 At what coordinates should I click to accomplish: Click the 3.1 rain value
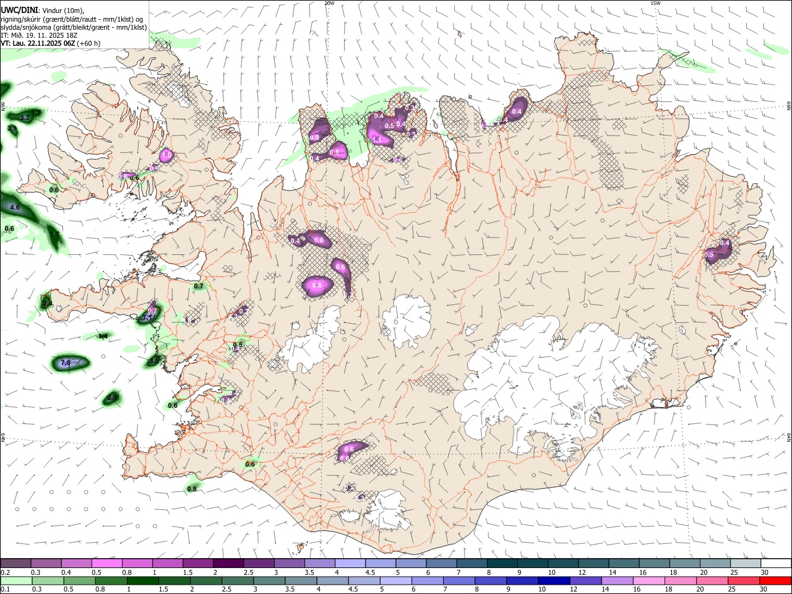coord(12,129)
